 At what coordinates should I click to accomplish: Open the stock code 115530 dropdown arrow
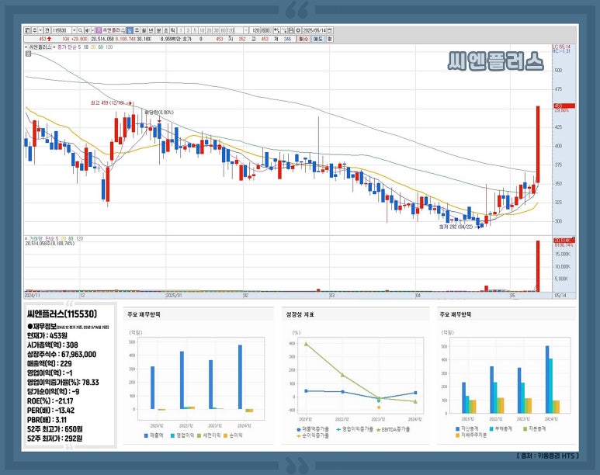point(75,30)
